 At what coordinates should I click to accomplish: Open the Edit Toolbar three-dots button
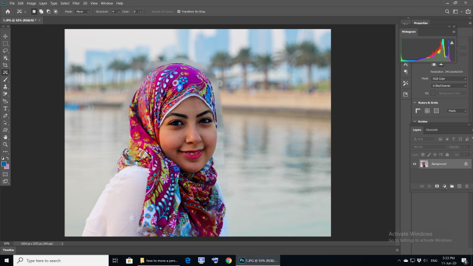[5, 152]
